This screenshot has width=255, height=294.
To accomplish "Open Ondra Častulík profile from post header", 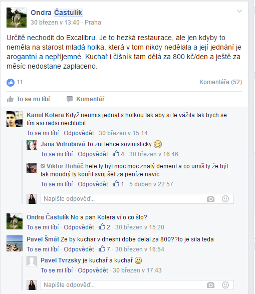I will pos(56,13).
